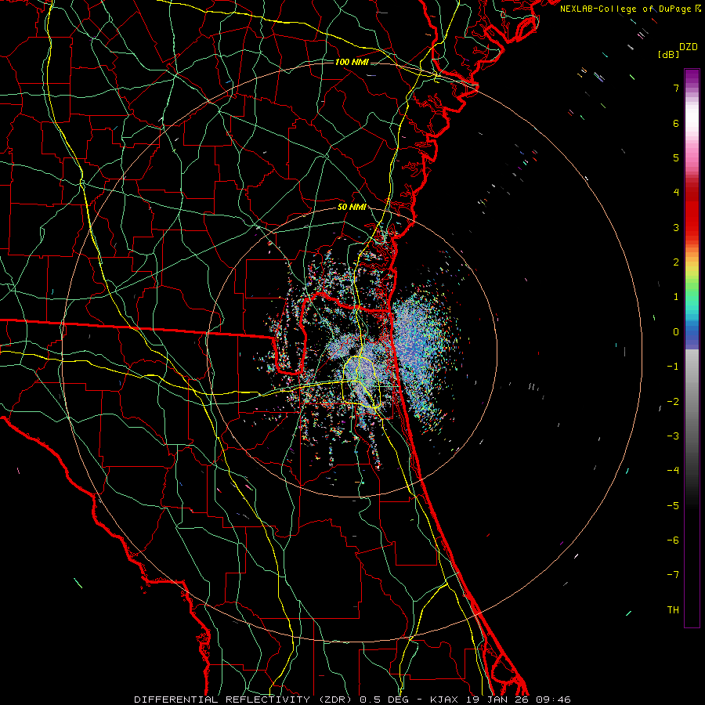Click the [dB] unit label

[669, 54]
